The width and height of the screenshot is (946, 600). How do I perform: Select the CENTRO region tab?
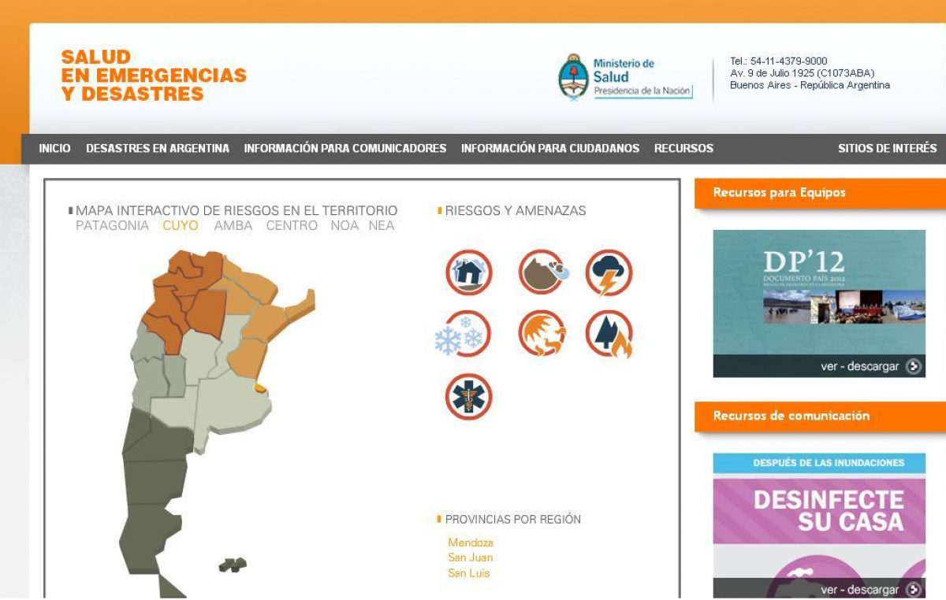(292, 226)
